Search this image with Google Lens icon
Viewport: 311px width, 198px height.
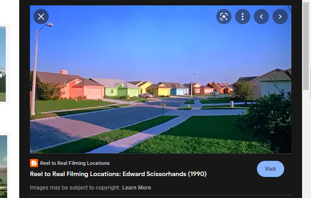click(224, 17)
